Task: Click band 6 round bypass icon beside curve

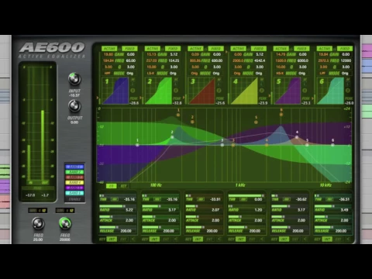Action: (x=348, y=91)
